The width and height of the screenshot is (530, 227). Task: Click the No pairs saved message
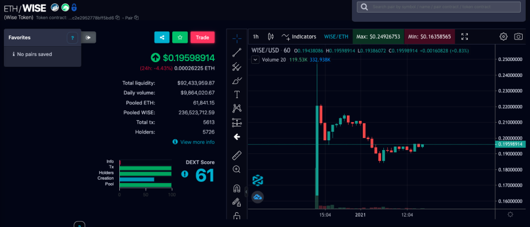(x=34, y=54)
